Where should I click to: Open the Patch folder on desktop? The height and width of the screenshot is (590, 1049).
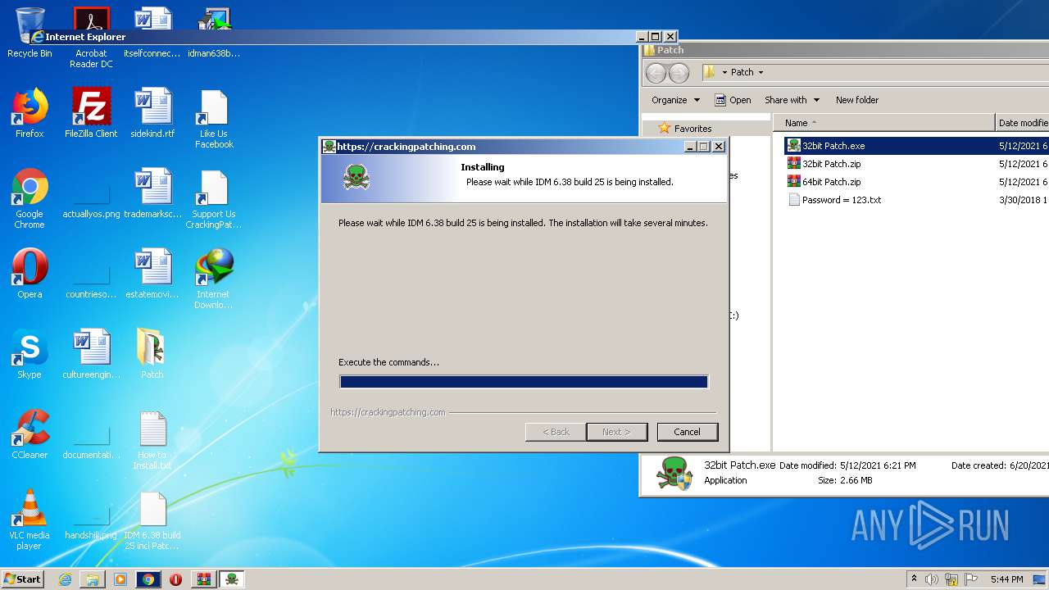coord(152,353)
